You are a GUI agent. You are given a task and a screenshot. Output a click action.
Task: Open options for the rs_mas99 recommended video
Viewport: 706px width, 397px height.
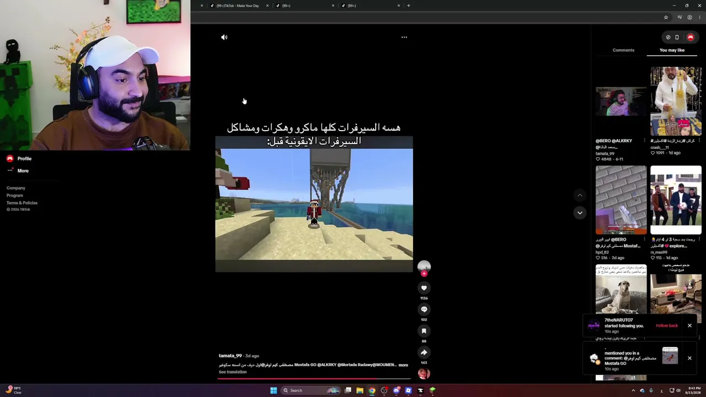click(x=699, y=239)
